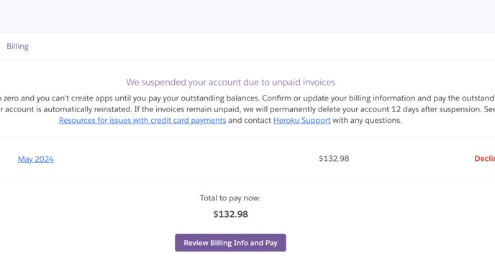Click the words 'and contact' between links

pyautogui.click(x=250, y=121)
